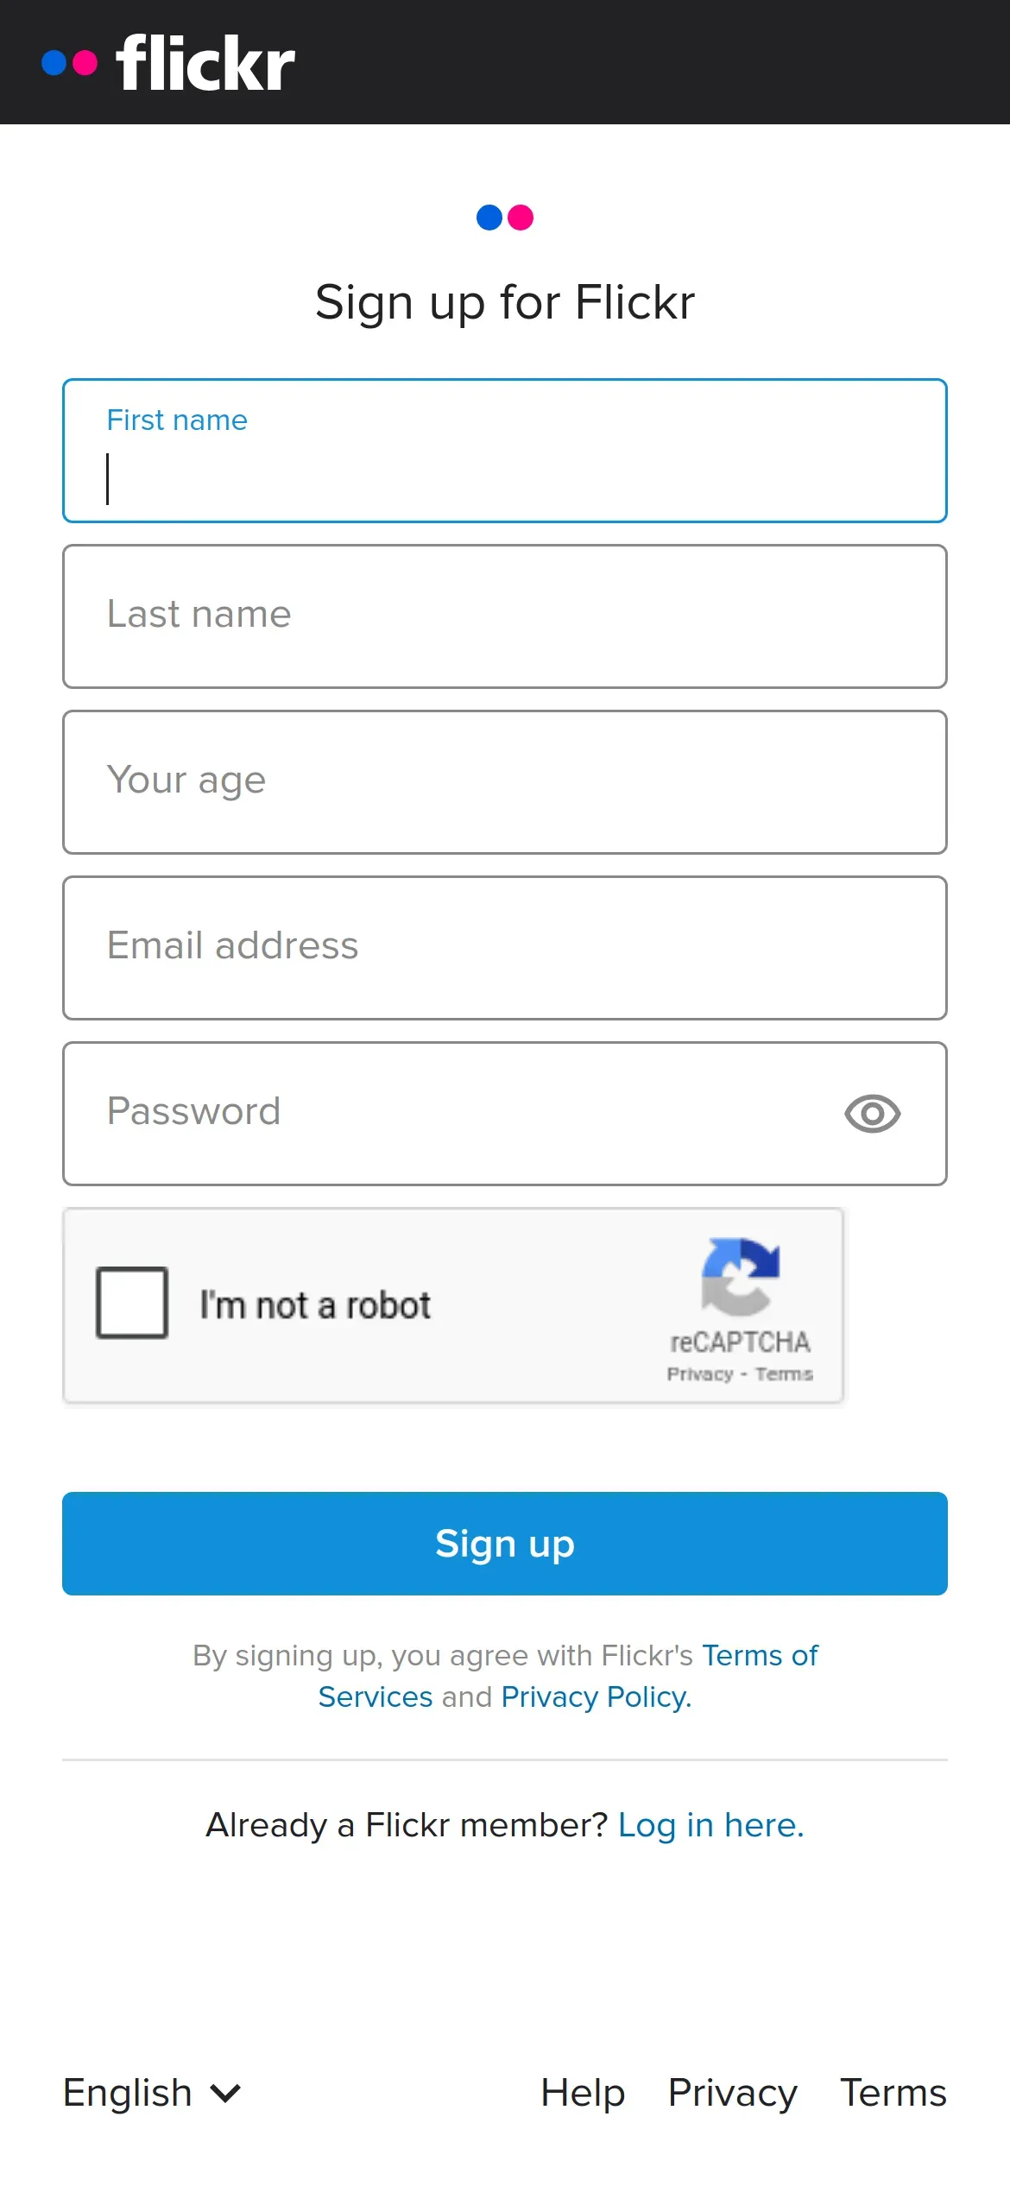Image resolution: width=1010 pixels, height=2186 pixels.
Task: Click the Flickr dots icon above the heading
Action: [x=505, y=218]
